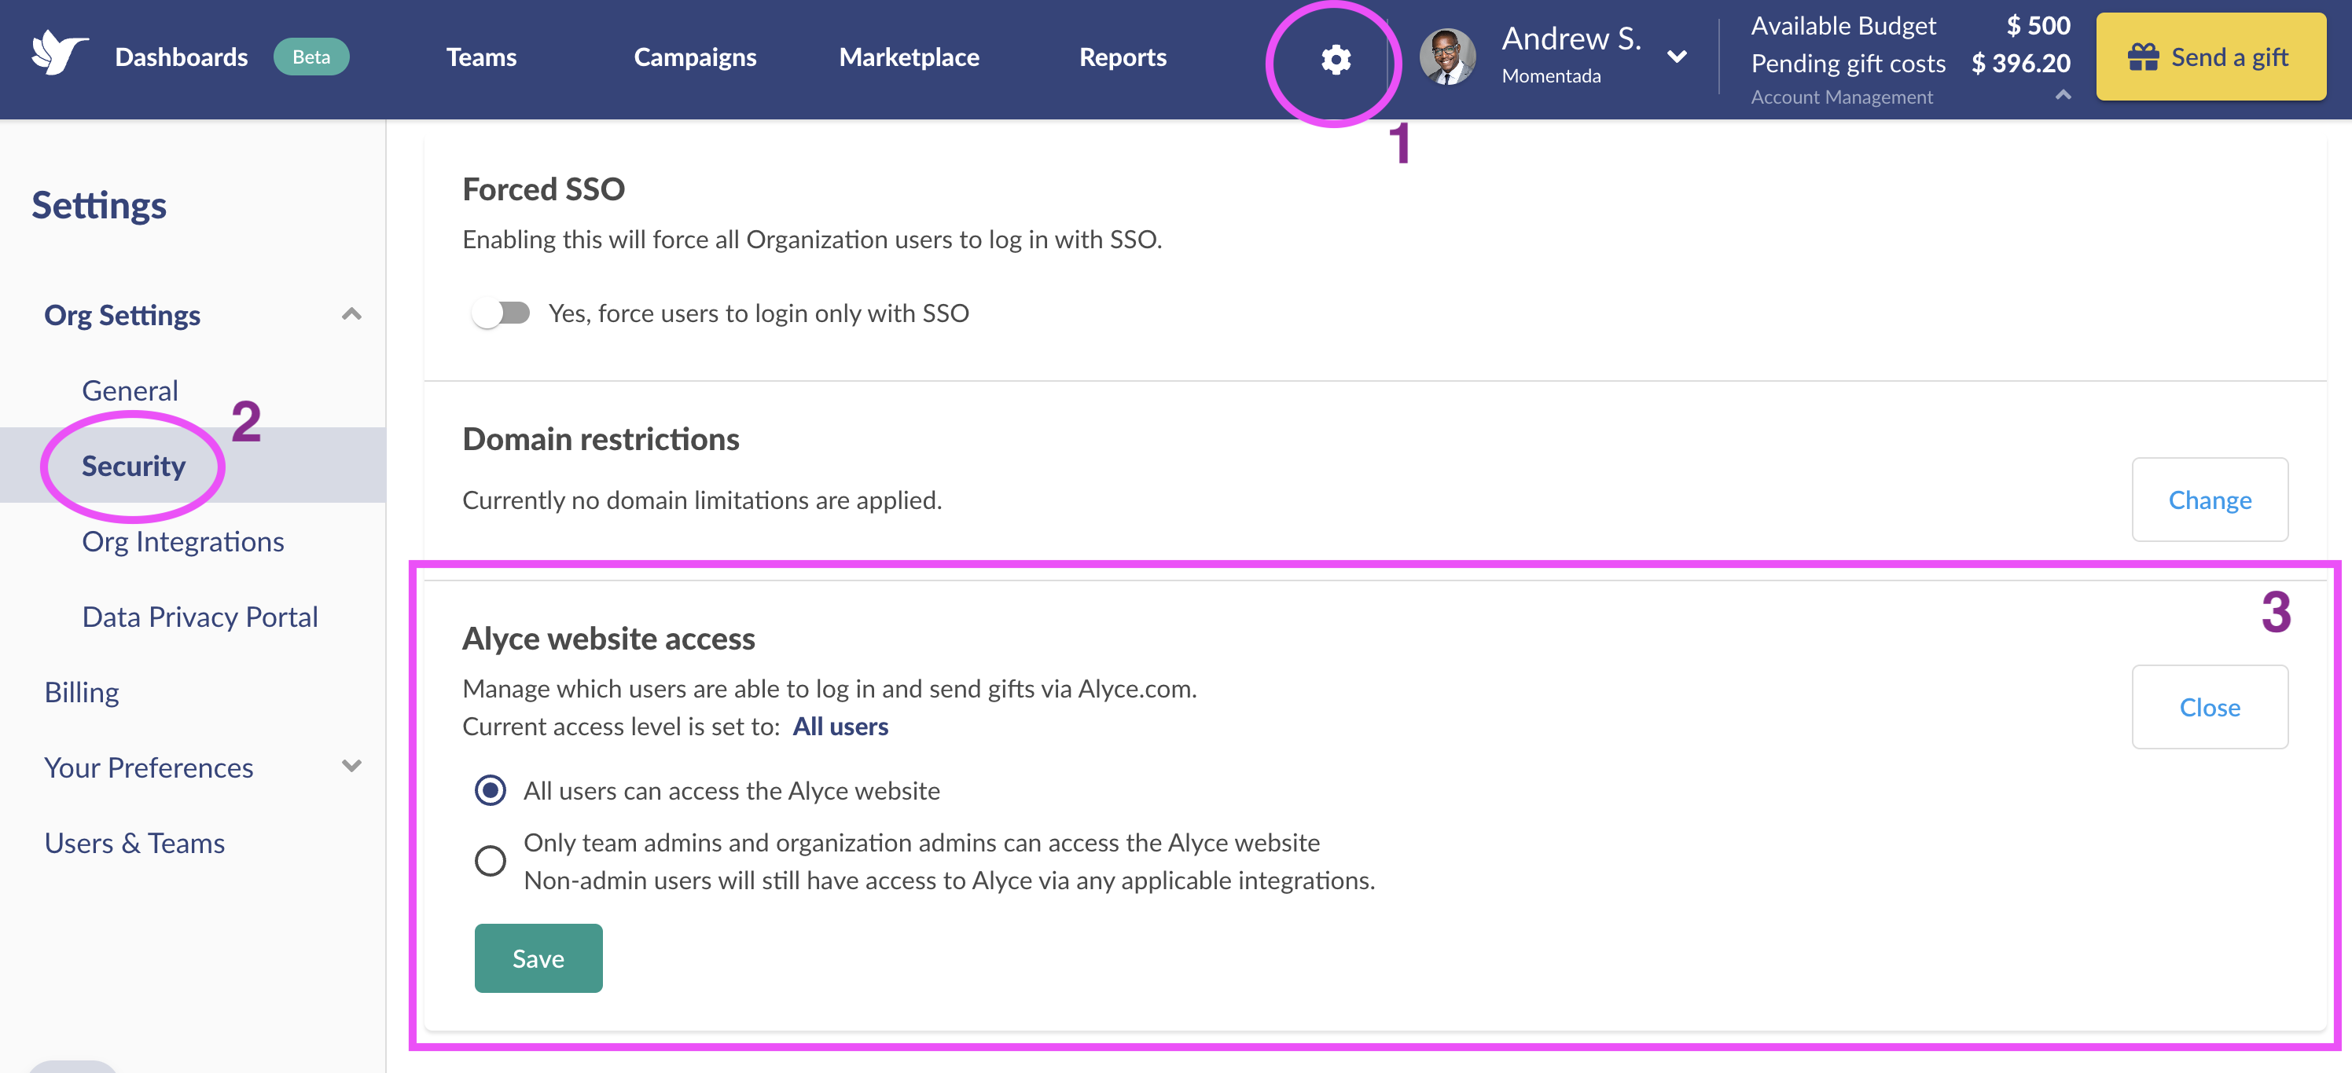Click the Account Management label
This screenshot has height=1073, width=2352.
click(1842, 97)
